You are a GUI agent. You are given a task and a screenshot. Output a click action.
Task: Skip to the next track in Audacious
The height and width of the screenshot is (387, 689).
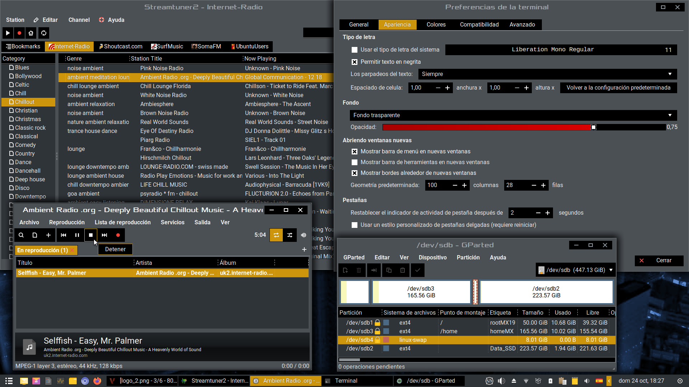coord(104,235)
